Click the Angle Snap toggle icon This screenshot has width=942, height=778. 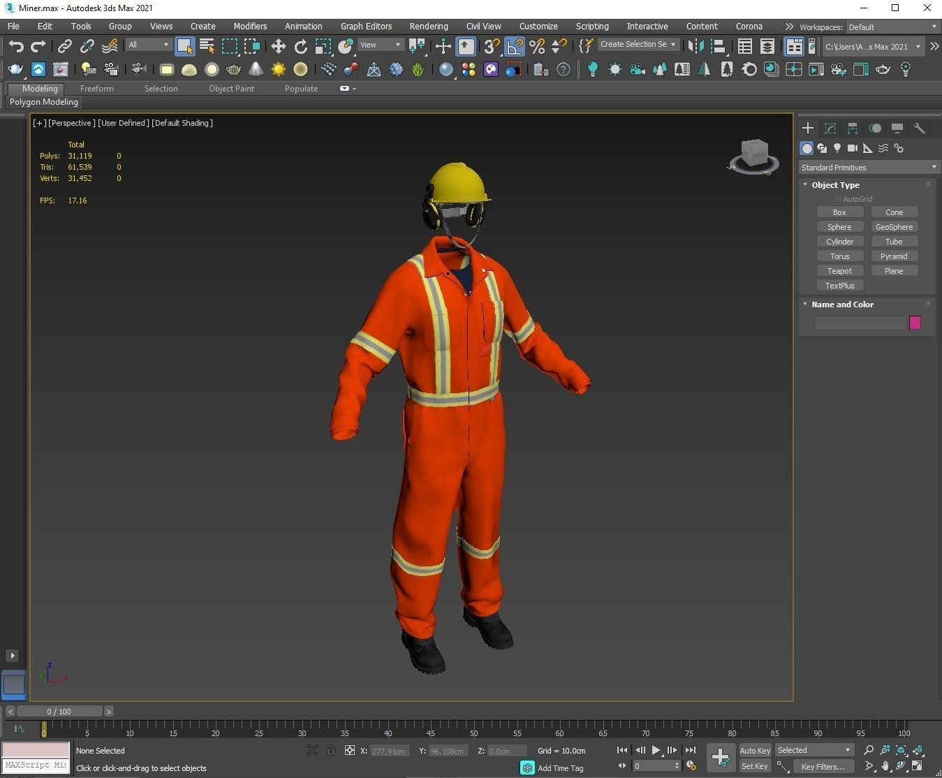pos(515,47)
